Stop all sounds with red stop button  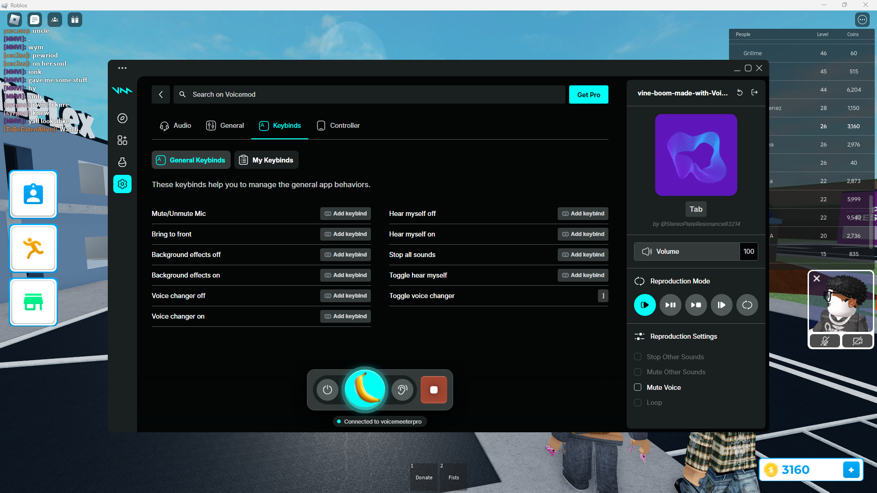[434, 390]
